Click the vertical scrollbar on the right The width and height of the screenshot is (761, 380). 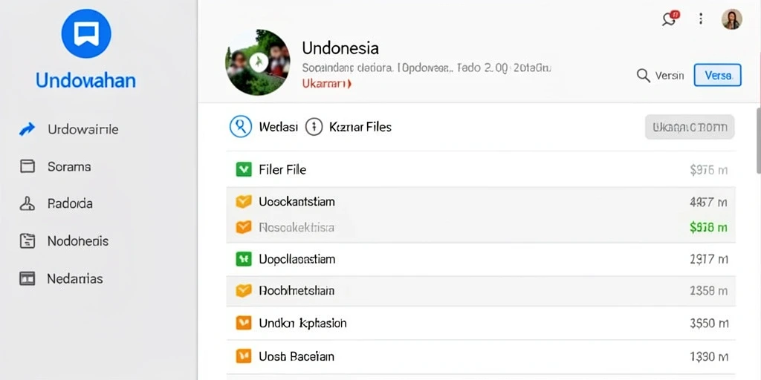coord(758,140)
